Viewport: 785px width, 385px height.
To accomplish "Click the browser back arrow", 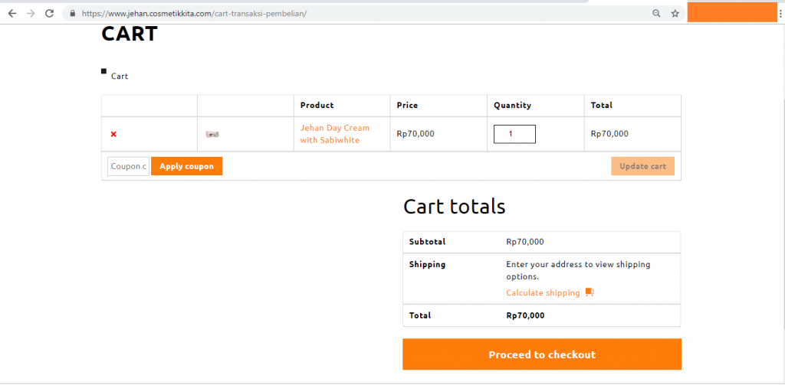I will (12, 13).
